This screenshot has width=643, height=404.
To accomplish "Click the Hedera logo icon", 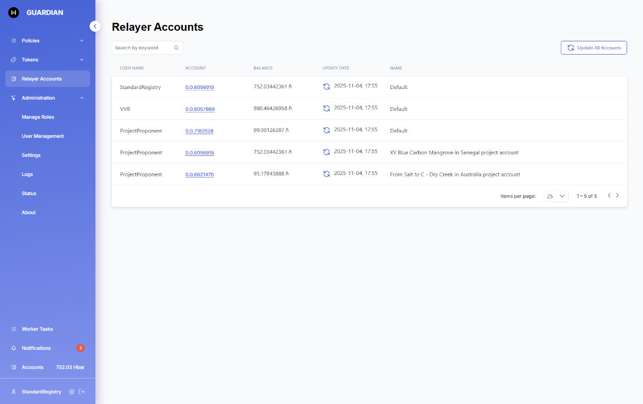I will (x=14, y=13).
